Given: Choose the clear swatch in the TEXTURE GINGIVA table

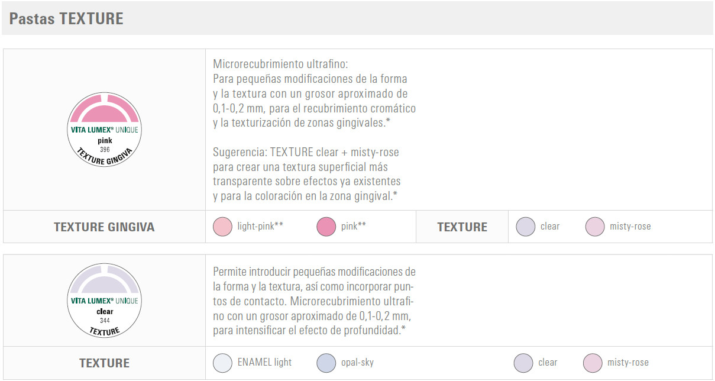Looking at the screenshot, I should tap(526, 227).
